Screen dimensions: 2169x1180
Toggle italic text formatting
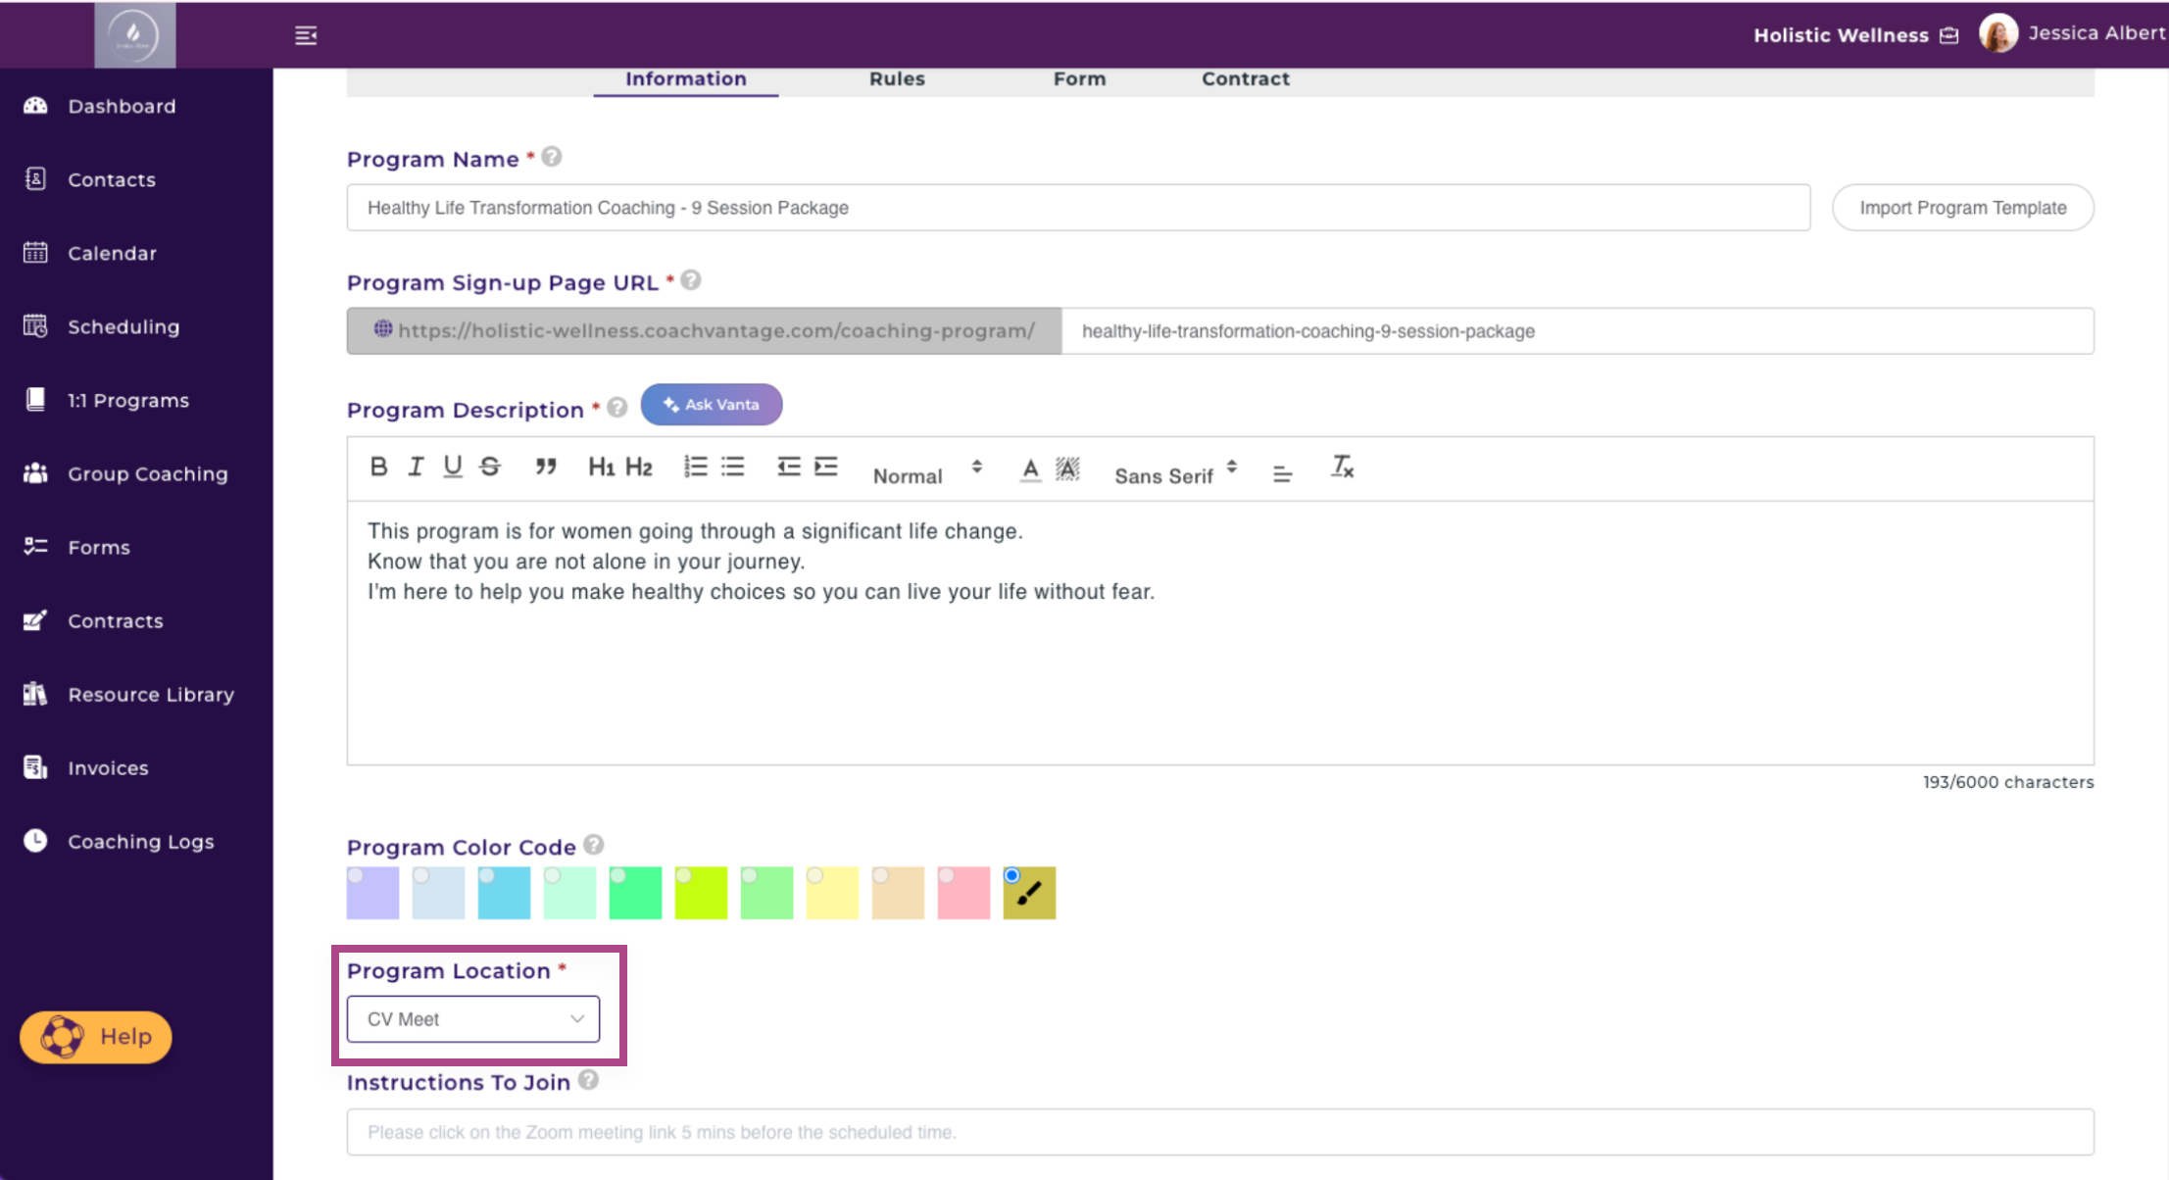tap(416, 467)
